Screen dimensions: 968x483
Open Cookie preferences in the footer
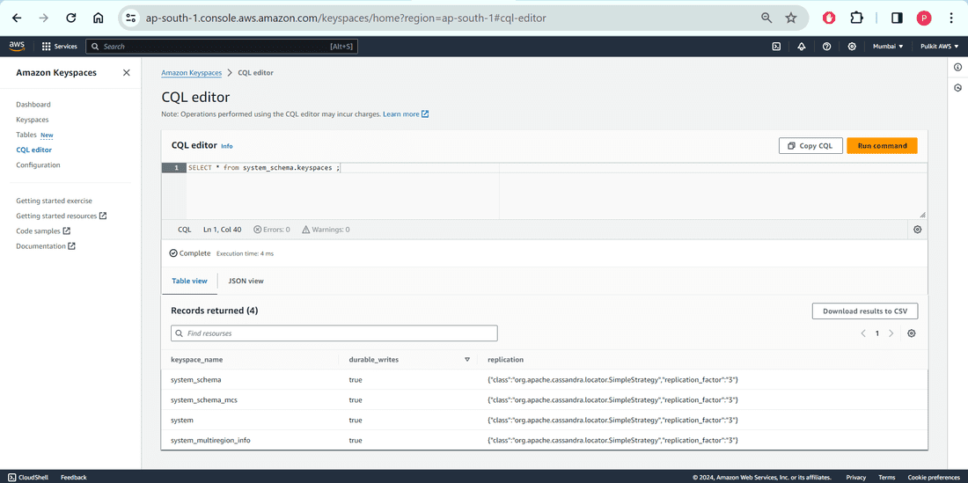pyautogui.click(x=934, y=478)
